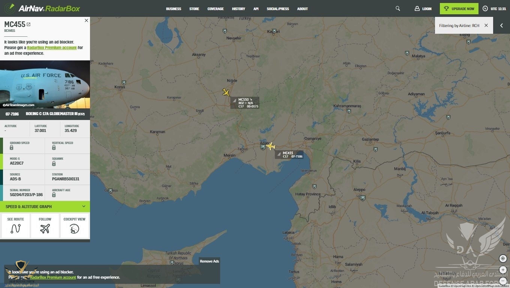Click the search magnifier icon
Screen dimensions: 510x288
(398, 9)
